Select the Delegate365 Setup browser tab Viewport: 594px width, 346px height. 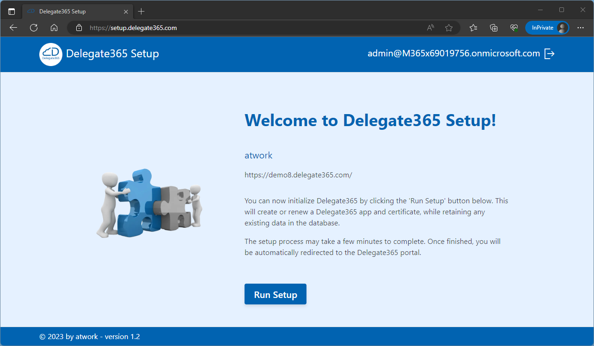(x=69, y=11)
